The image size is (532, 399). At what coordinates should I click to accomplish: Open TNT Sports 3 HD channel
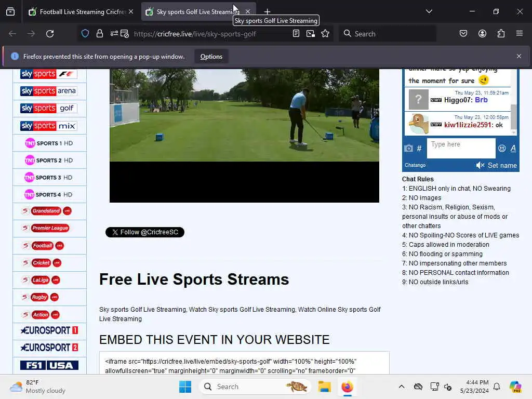(x=49, y=178)
